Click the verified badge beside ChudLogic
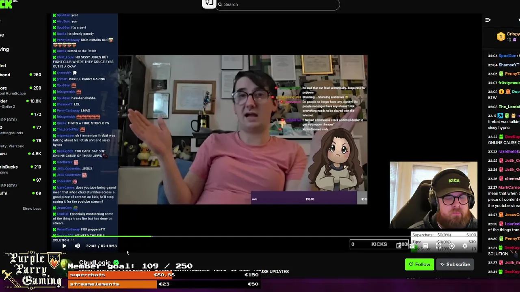Viewport: 520px width, 292px height. 116,263
